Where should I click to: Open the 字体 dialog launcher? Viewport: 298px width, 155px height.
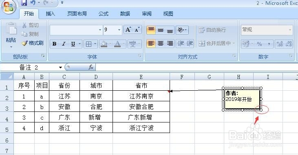point(140,56)
